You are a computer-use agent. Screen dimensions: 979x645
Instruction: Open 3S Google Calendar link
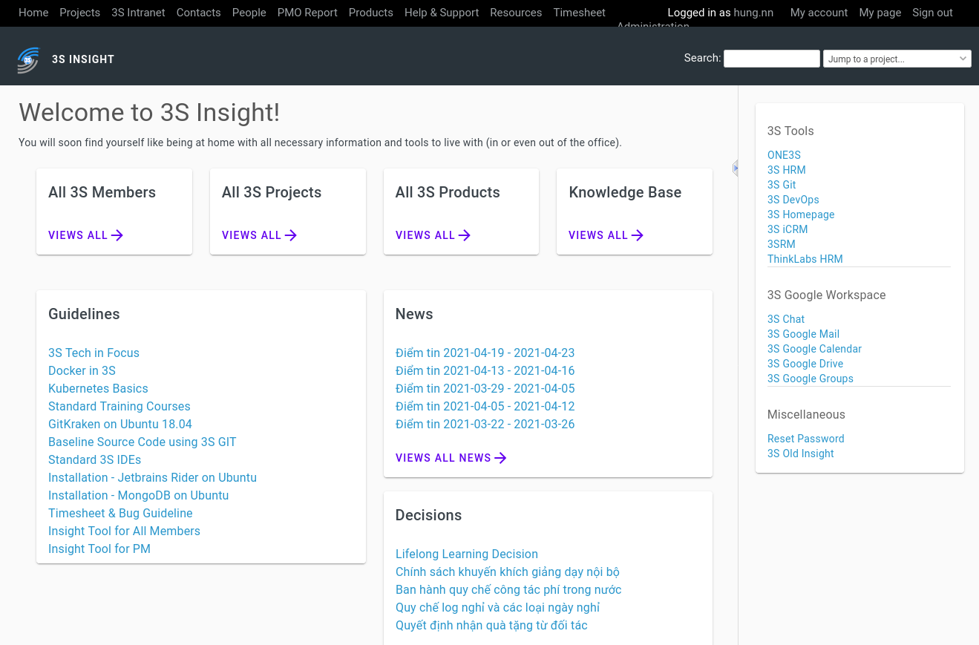(x=814, y=349)
